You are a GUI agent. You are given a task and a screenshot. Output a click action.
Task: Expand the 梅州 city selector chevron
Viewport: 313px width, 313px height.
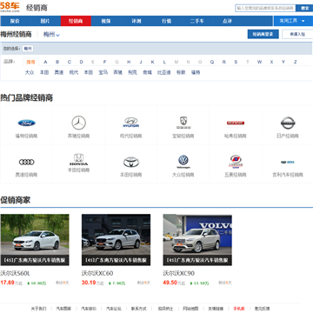pos(58,36)
